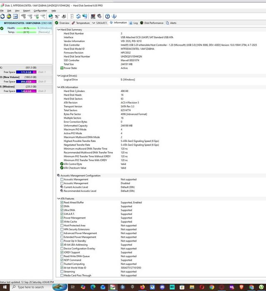
Task: Collapse the Logical Drive(s) section
Action: click(58, 76)
